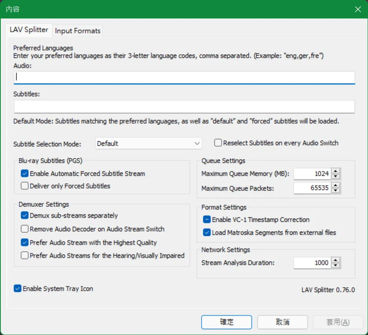Decrease Maximum Queue Memory with down arrow
The height and width of the screenshot is (335, 368).
(x=335, y=176)
